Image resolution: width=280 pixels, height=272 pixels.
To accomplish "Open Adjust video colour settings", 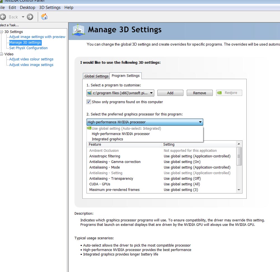I will click(31, 59).
